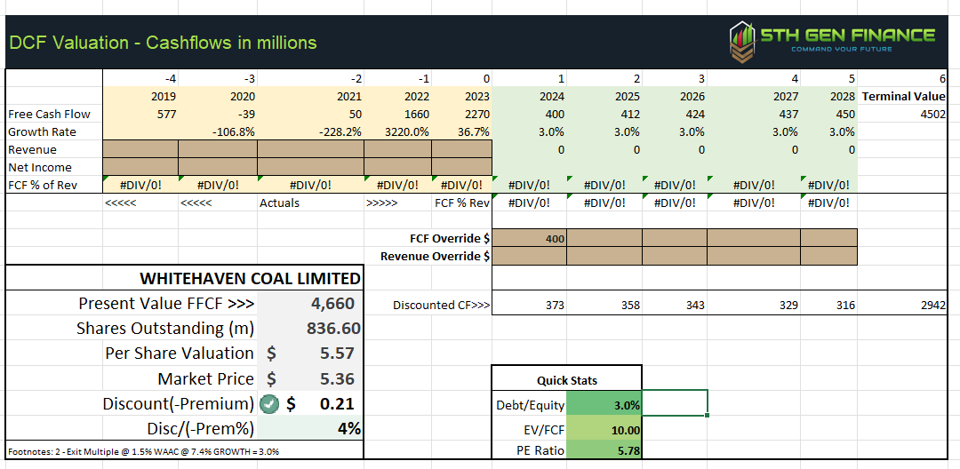Click the discounted cash flow value 358
The width and height of the screenshot is (960, 469).
click(x=604, y=305)
